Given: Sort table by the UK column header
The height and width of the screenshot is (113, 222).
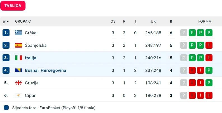Looking at the screenshot, I should (153, 21).
